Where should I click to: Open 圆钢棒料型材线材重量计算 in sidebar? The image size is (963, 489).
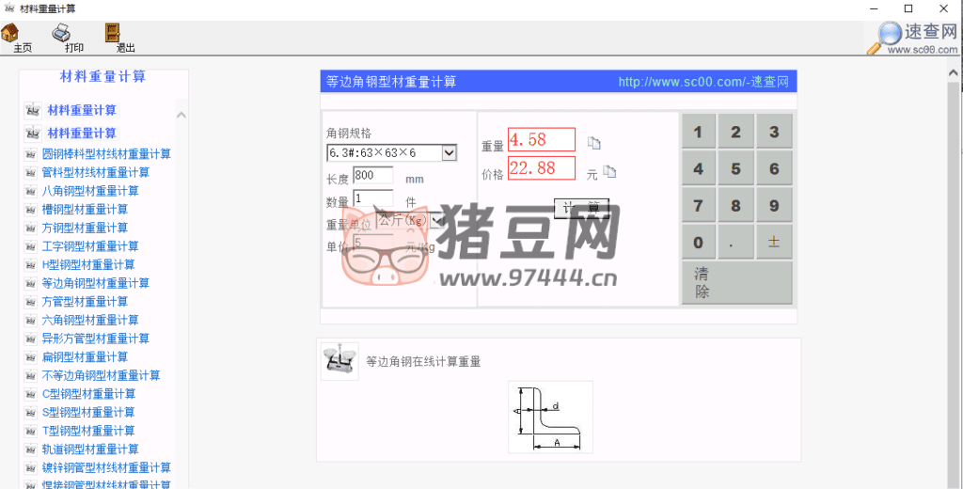pyautogui.click(x=106, y=154)
